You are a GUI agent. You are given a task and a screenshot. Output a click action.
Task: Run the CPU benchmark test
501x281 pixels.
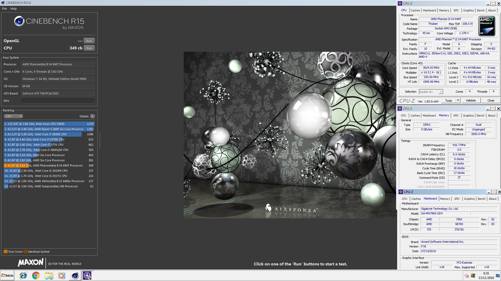[x=89, y=48]
